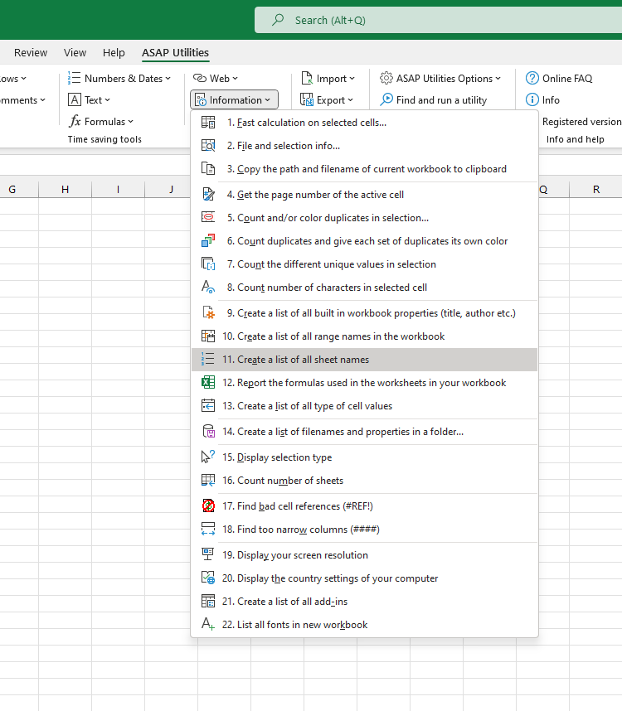The height and width of the screenshot is (711, 622).
Task: Click the copy path and filename icon
Action: 208,169
